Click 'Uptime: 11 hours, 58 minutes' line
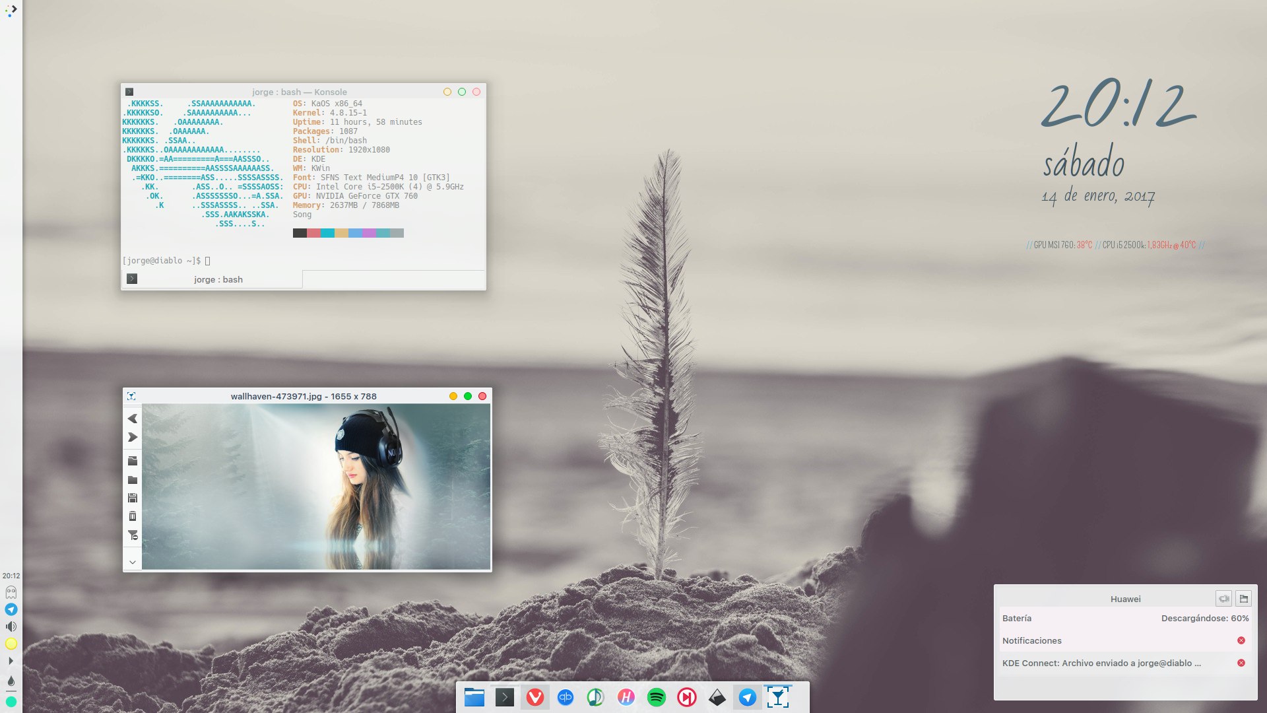Viewport: 1267px width, 713px height. (358, 122)
